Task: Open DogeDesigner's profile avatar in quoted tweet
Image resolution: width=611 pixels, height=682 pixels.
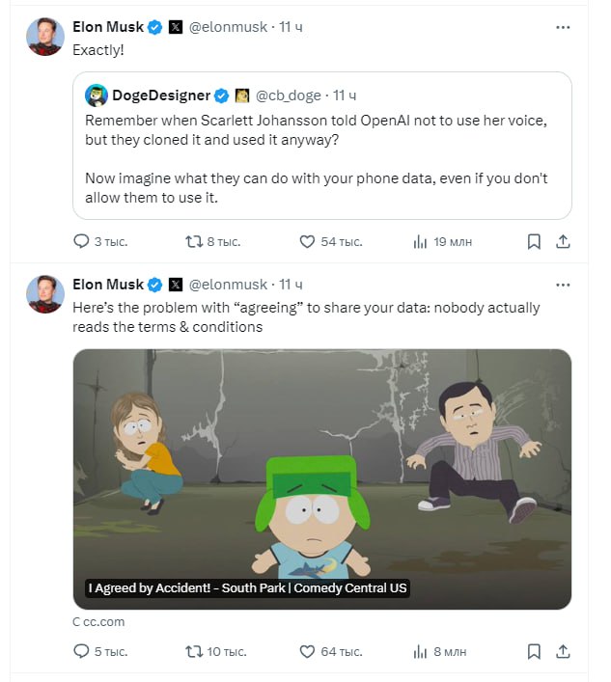Action: click(x=96, y=95)
